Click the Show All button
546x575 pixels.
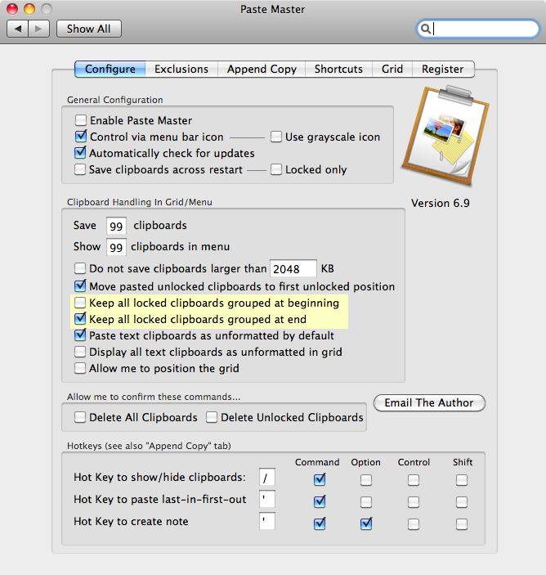coord(88,29)
